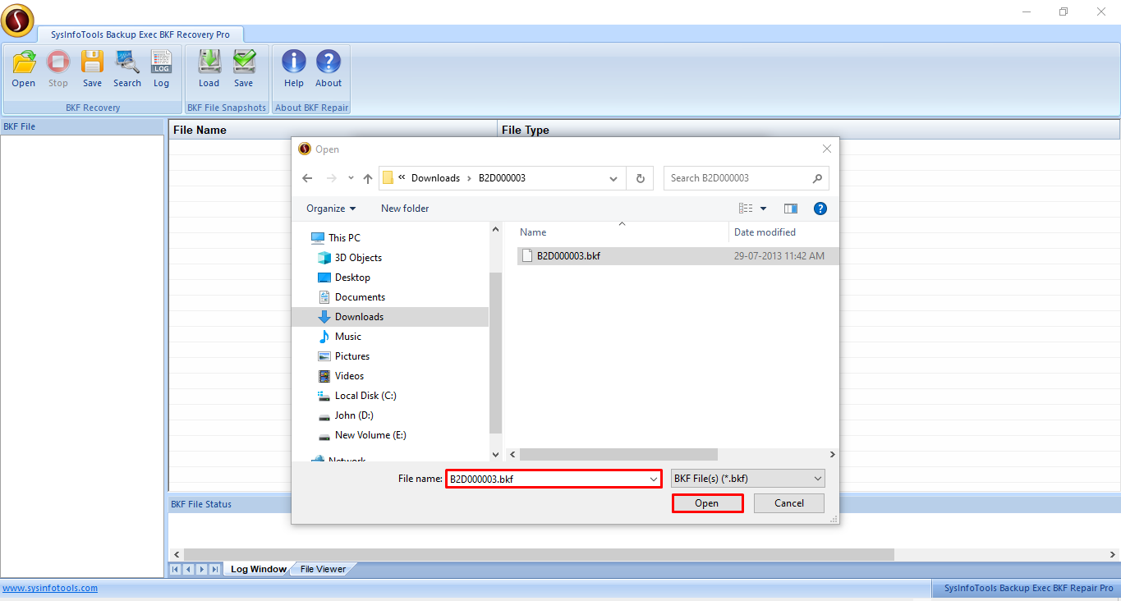Click the file list horizontal scrollbar
This screenshot has height=601, width=1121.
point(618,454)
